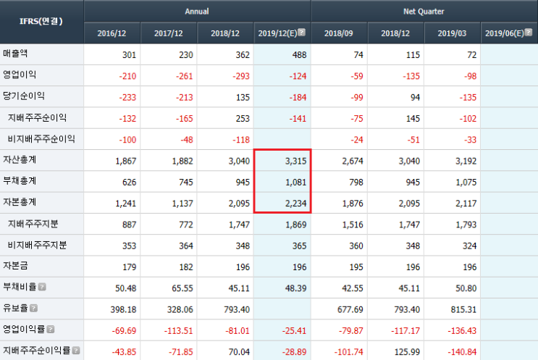Viewport: 538px width, 360px height.
Task: Click the 부채비율 value 65.55
Action: [x=182, y=288]
